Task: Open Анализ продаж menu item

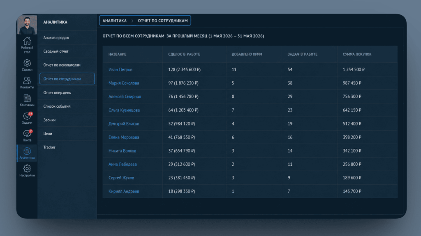Action: (x=67, y=38)
